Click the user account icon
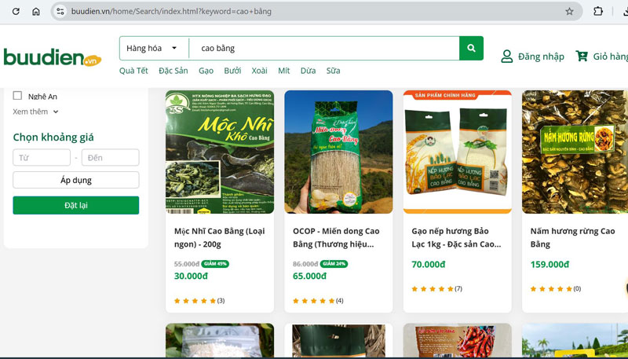The width and height of the screenshot is (628, 359). 507,57
